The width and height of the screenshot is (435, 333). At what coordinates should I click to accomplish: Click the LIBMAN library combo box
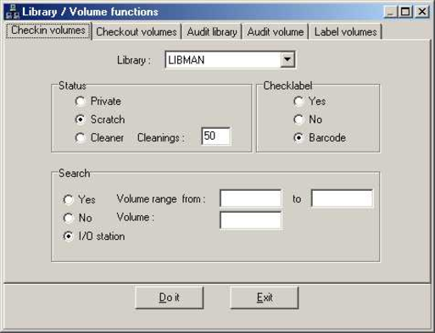[230, 59]
